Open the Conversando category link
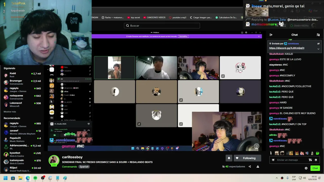The width and height of the screenshot is (324, 182). (x=69, y=167)
